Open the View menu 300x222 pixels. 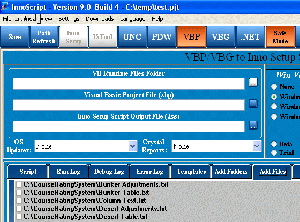pyautogui.click(x=46, y=19)
